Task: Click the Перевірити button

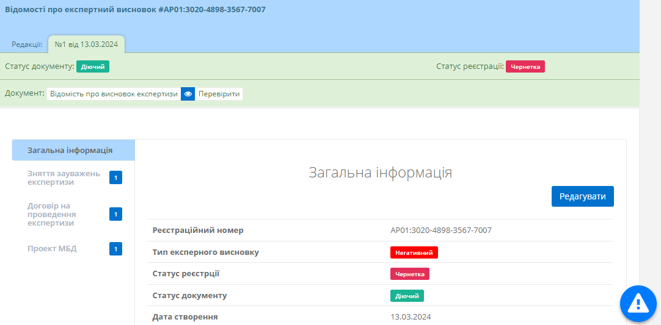Action: [x=219, y=94]
